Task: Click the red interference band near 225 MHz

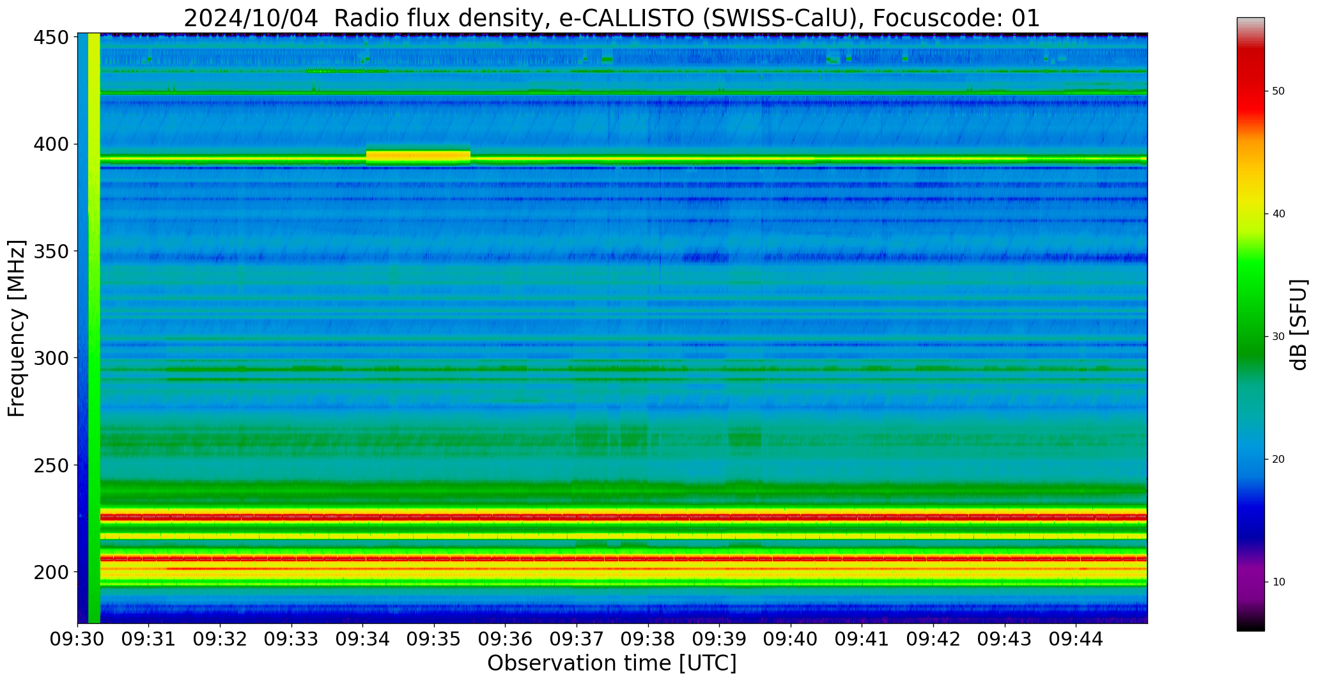Action: point(623,516)
